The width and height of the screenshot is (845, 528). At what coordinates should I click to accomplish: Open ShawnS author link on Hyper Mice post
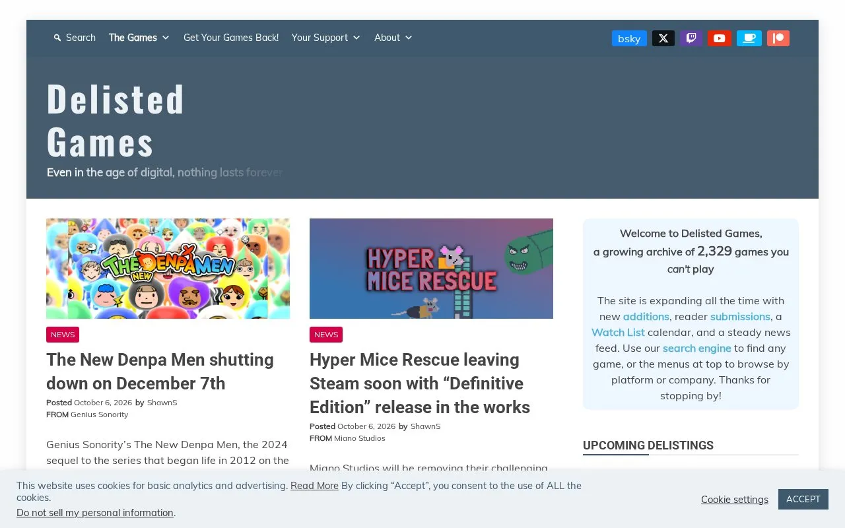[425, 426]
